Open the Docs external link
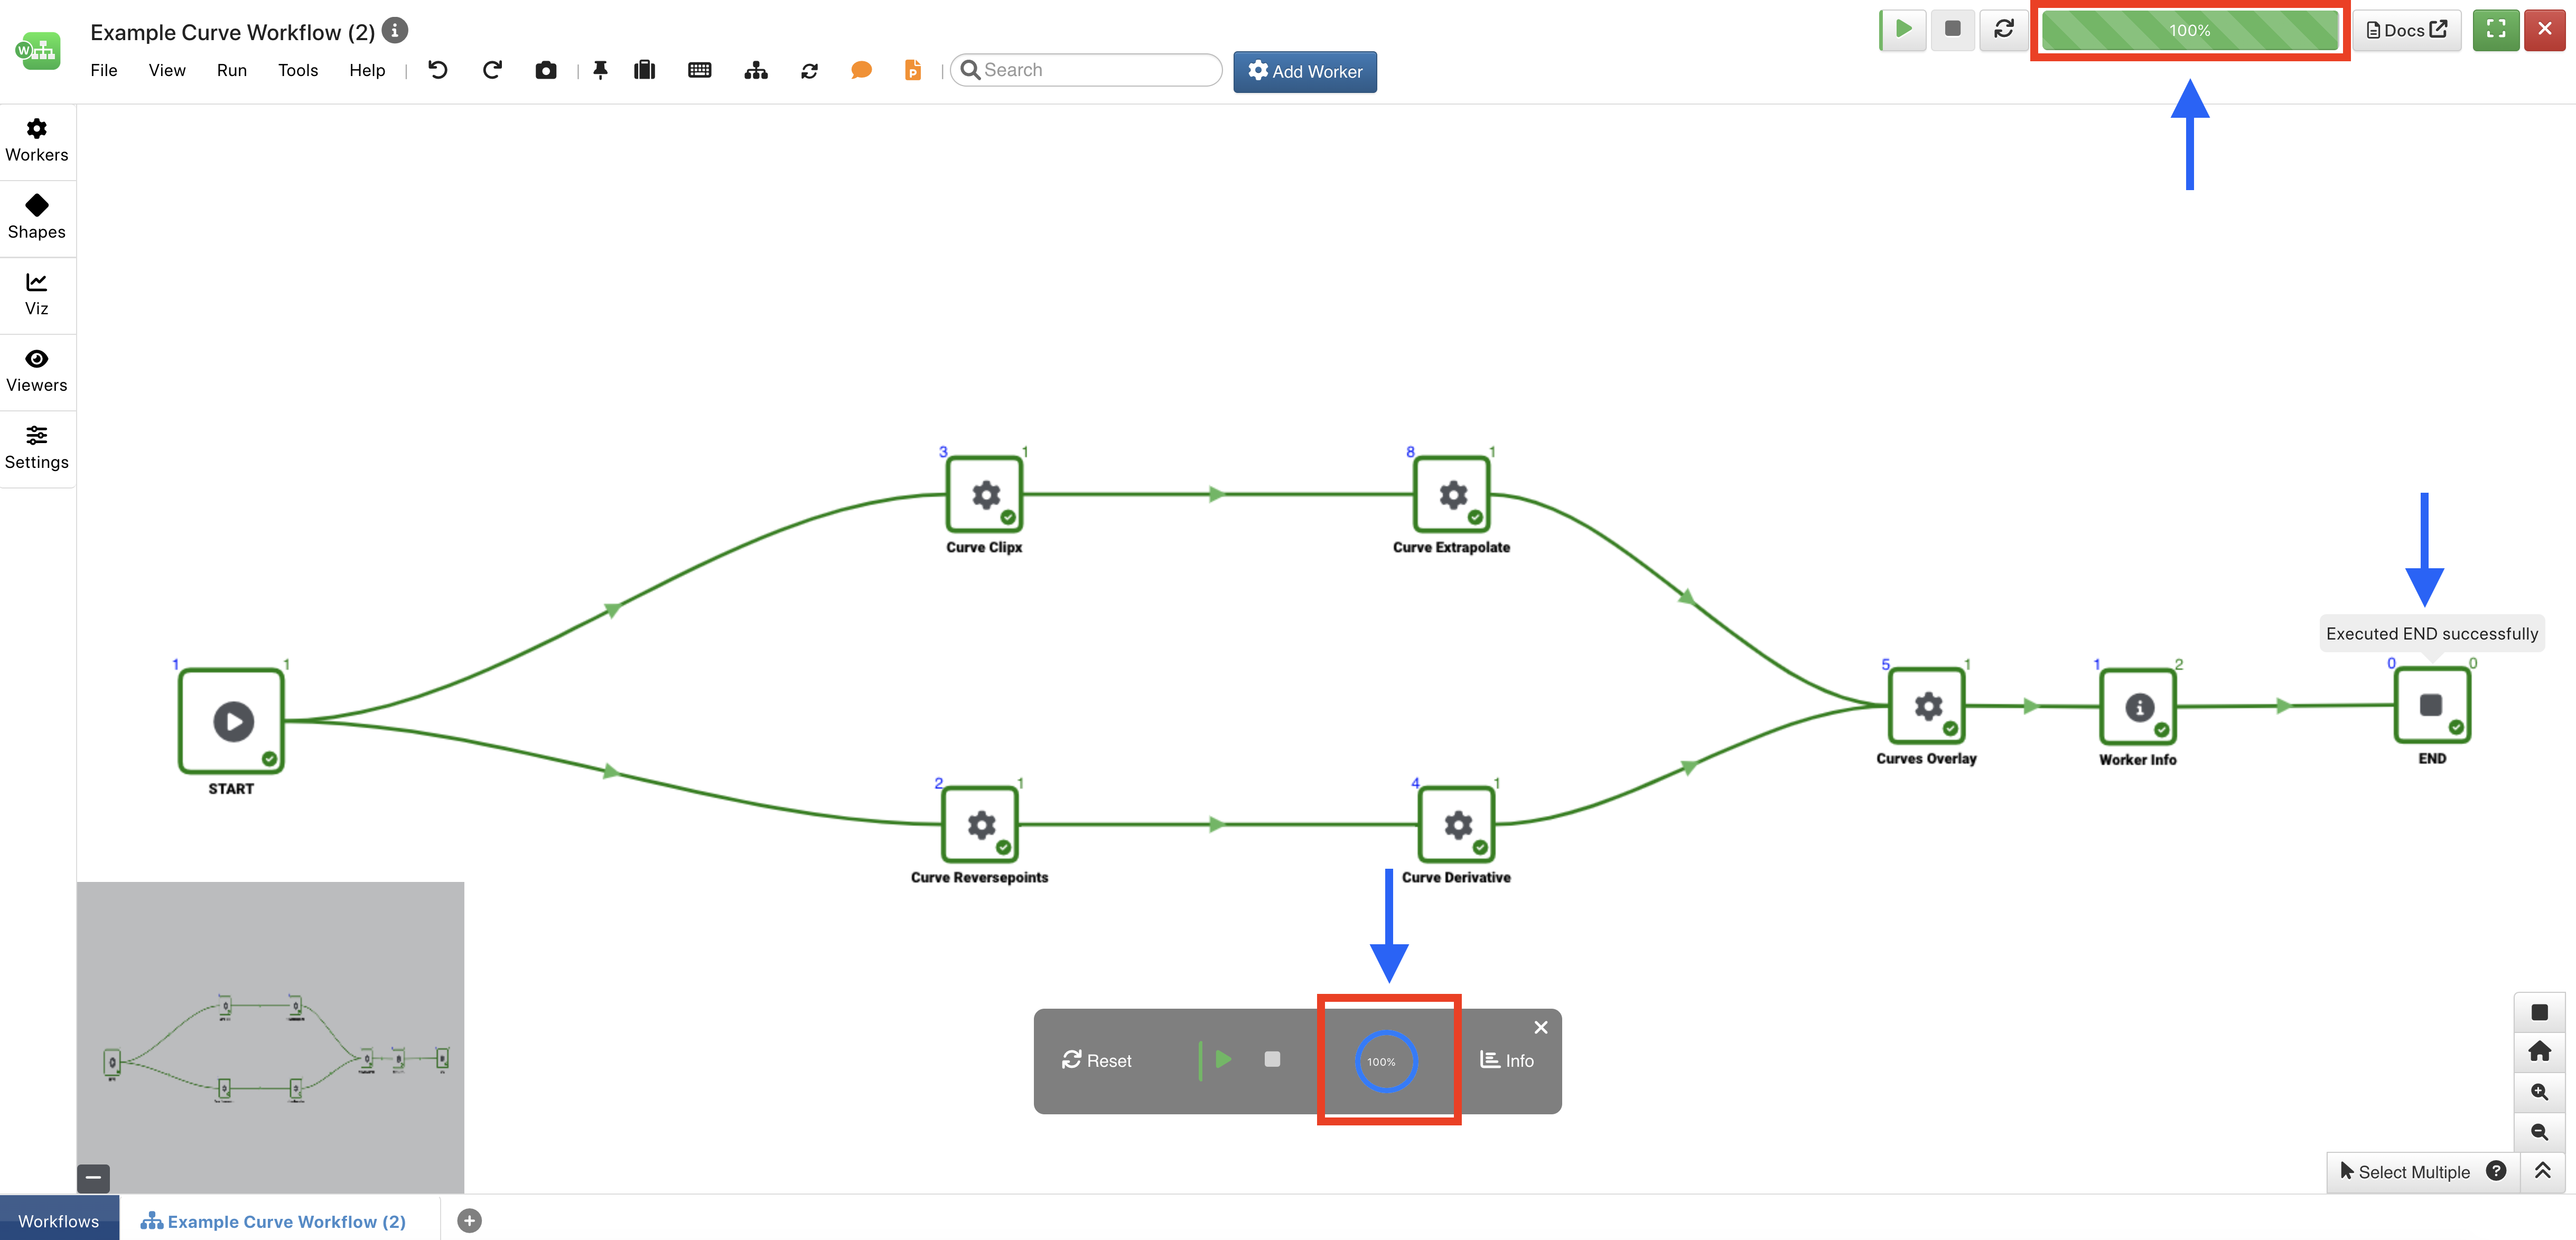This screenshot has height=1240, width=2576. [x=2405, y=29]
